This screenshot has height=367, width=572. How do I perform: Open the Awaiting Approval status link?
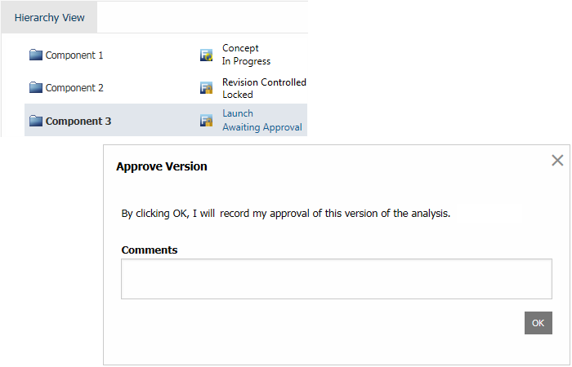262,127
